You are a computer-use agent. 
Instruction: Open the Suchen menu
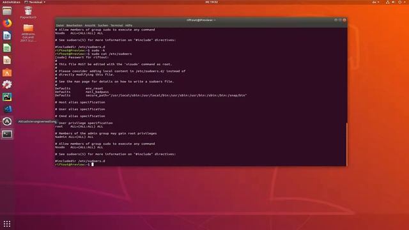(103, 26)
